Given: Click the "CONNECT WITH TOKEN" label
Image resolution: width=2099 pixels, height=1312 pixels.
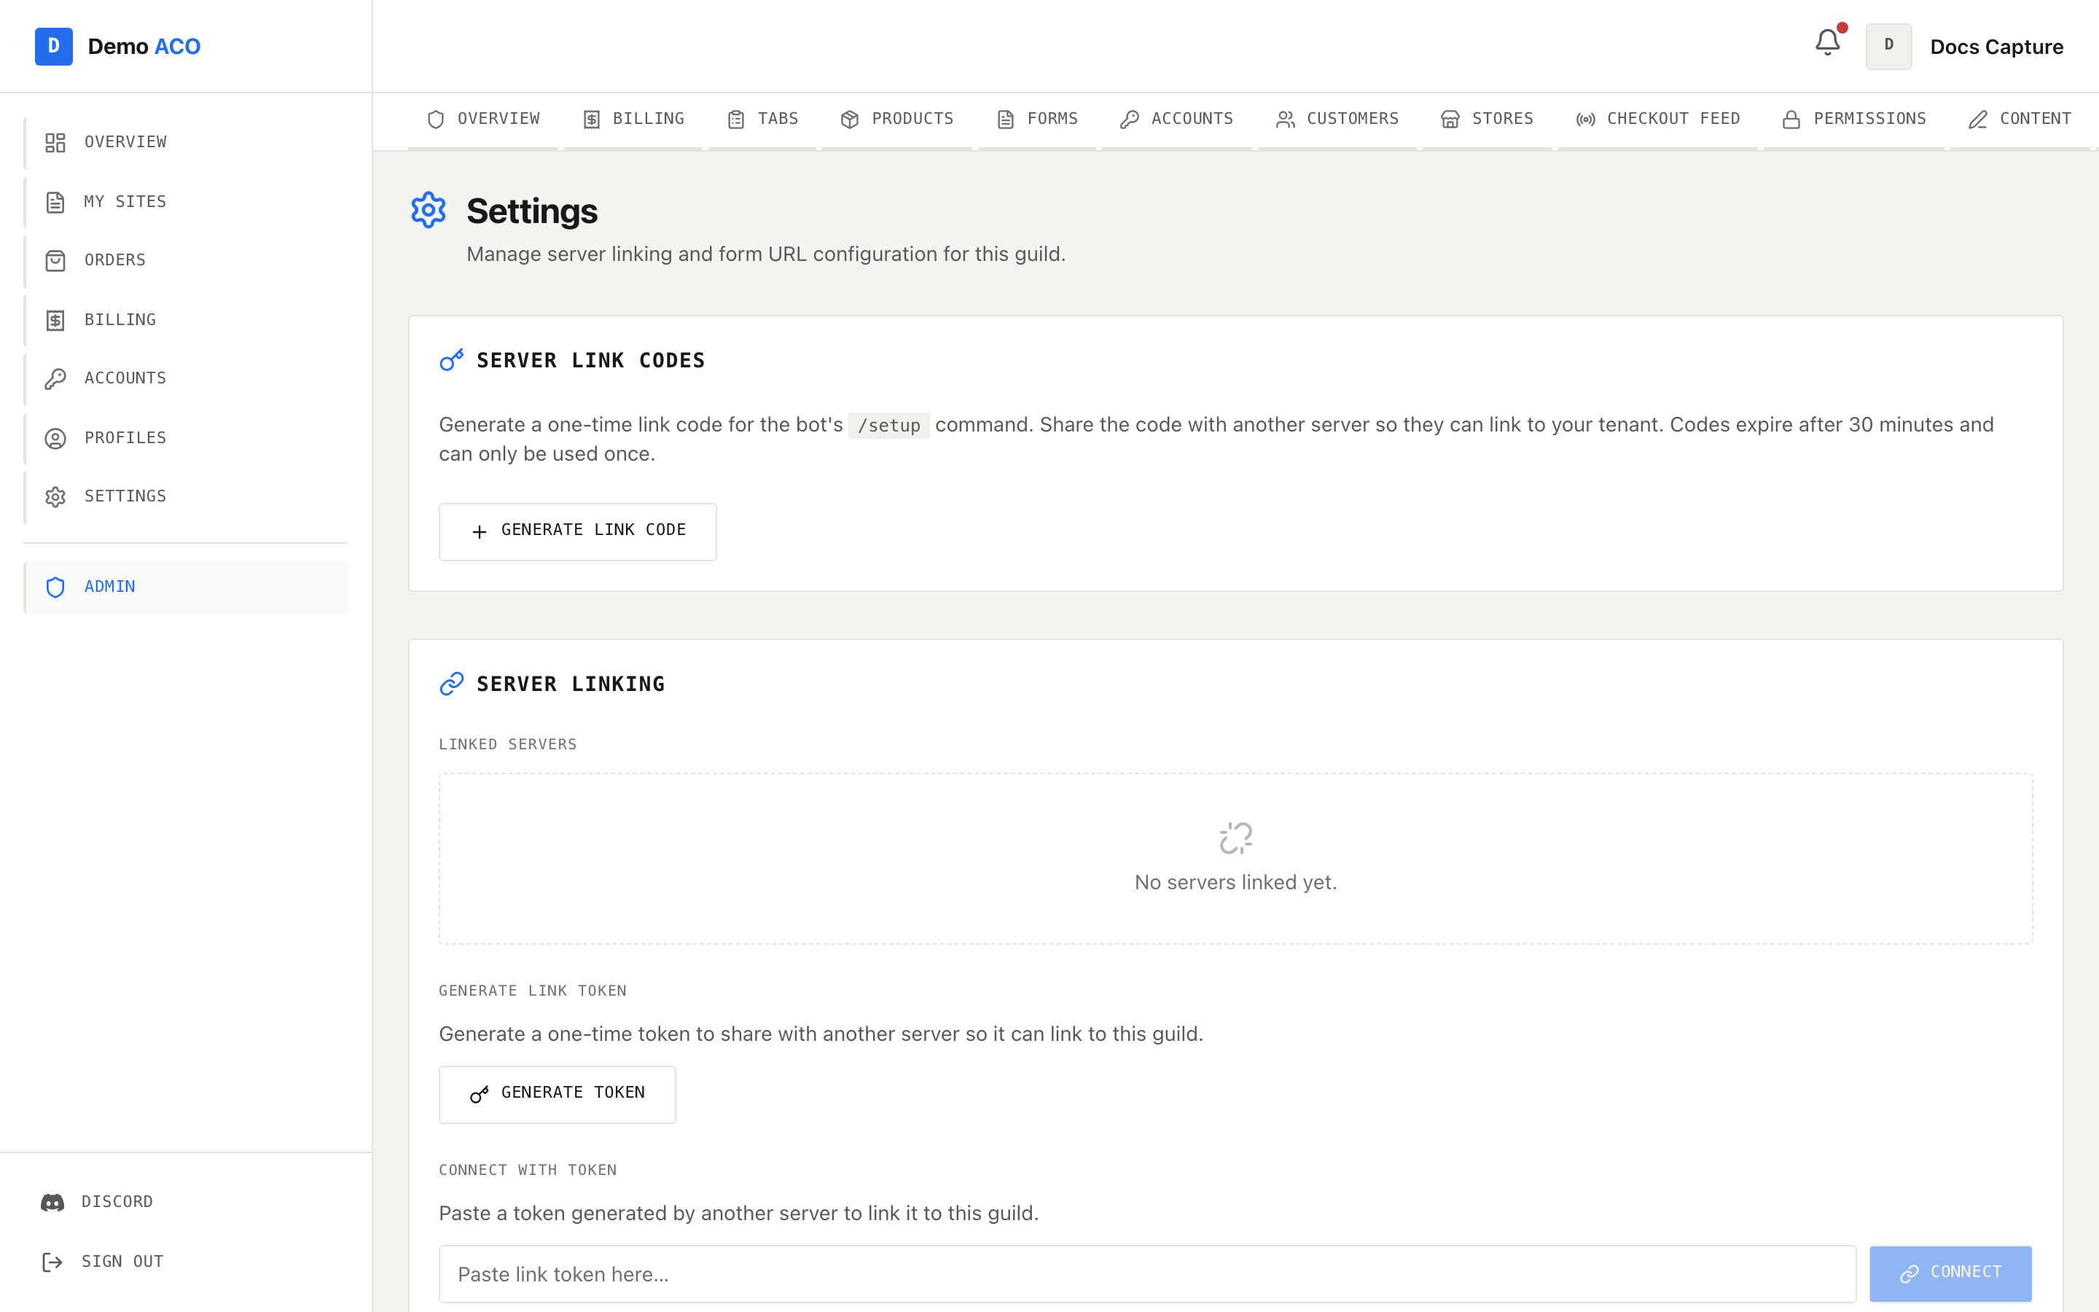Looking at the screenshot, I should point(528,1170).
